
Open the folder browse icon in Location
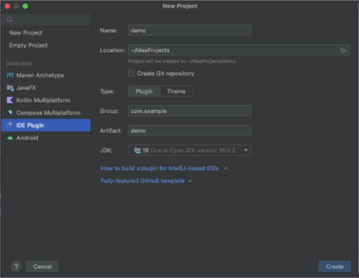pyautogui.click(x=343, y=50)
